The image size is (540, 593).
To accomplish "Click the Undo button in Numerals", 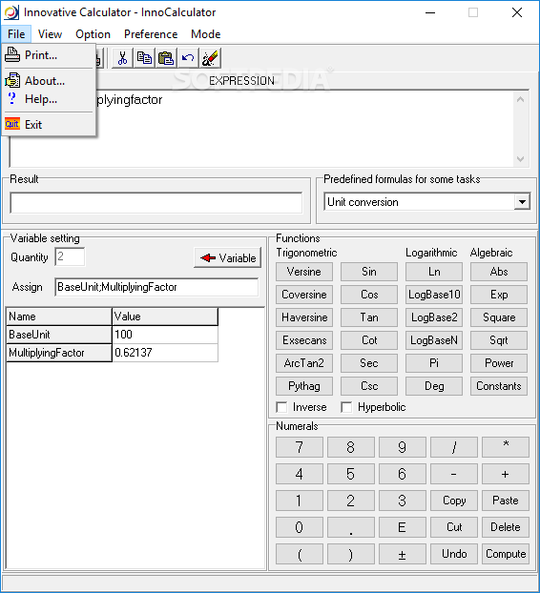I will click(x=454, y=554).
